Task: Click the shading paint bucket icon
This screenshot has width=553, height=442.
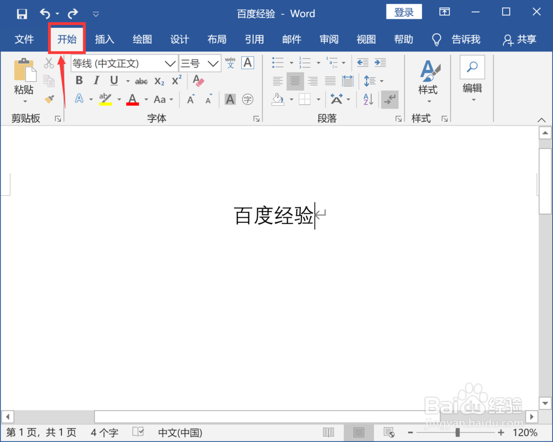Action: (278, 100)
